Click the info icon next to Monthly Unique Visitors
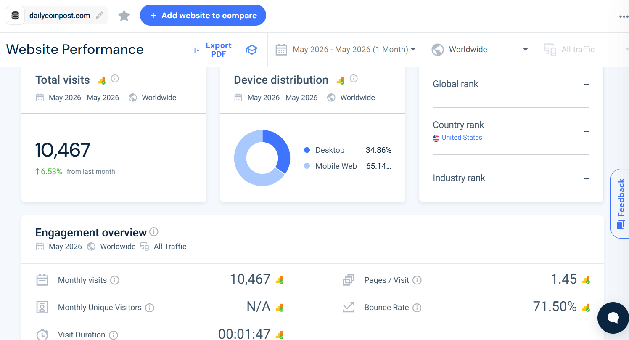629x340 pixels. click(150, 308)
